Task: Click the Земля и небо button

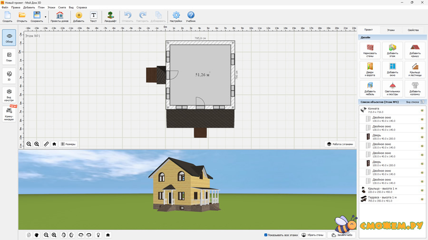Action: 342,235
